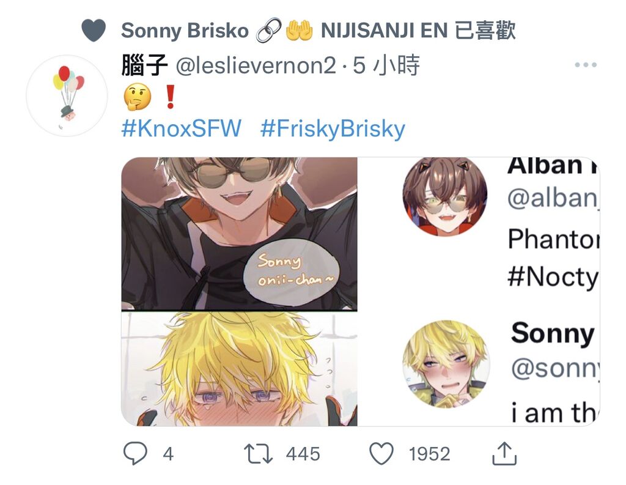Screen dimensions: 626x485
Task: Open the balloon profile avatar
Action: 67,96
